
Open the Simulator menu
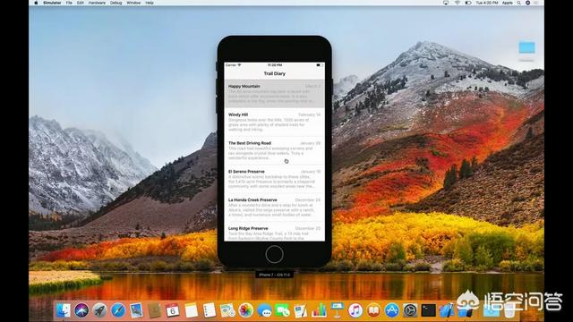click(x=52, y=3)
